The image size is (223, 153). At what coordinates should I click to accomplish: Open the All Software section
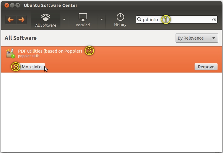coord(46,20)
